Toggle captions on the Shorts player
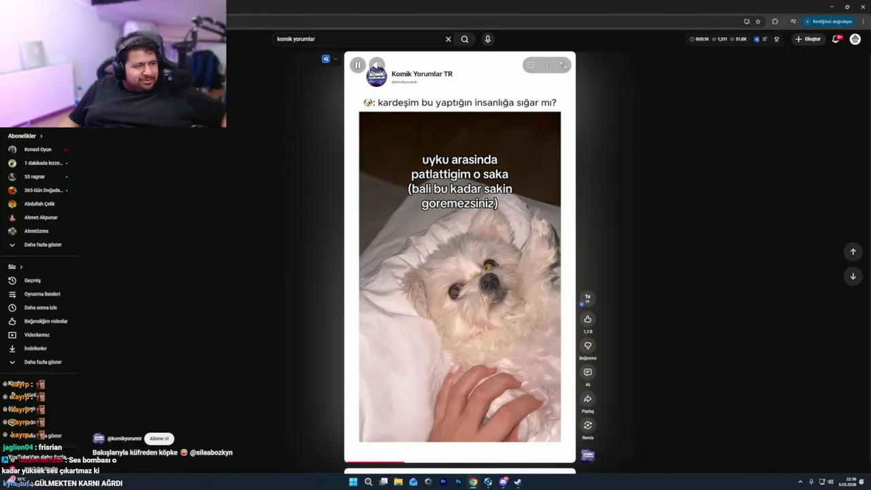Image resolution: width=871 pixels, height=490 pixels. (531, 65)
